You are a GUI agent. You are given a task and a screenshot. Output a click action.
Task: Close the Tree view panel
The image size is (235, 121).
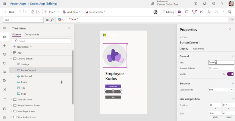click(x=69, y=28)
